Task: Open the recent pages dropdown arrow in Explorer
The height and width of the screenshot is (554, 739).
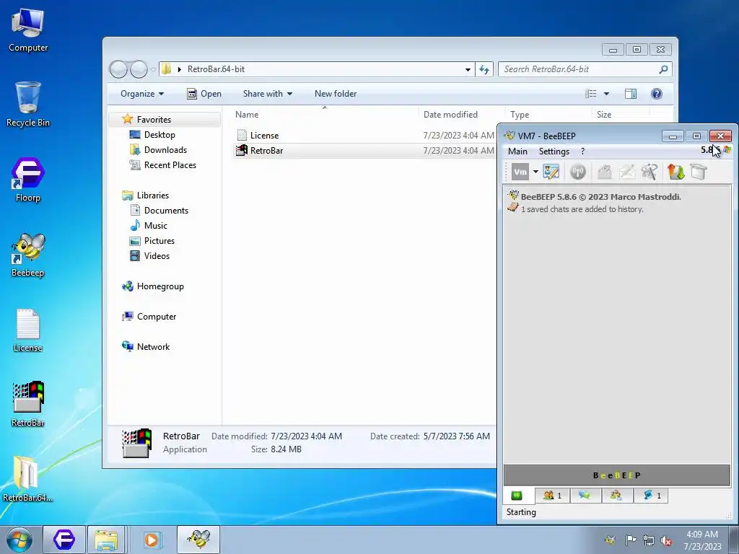Action: click(153, 70)
